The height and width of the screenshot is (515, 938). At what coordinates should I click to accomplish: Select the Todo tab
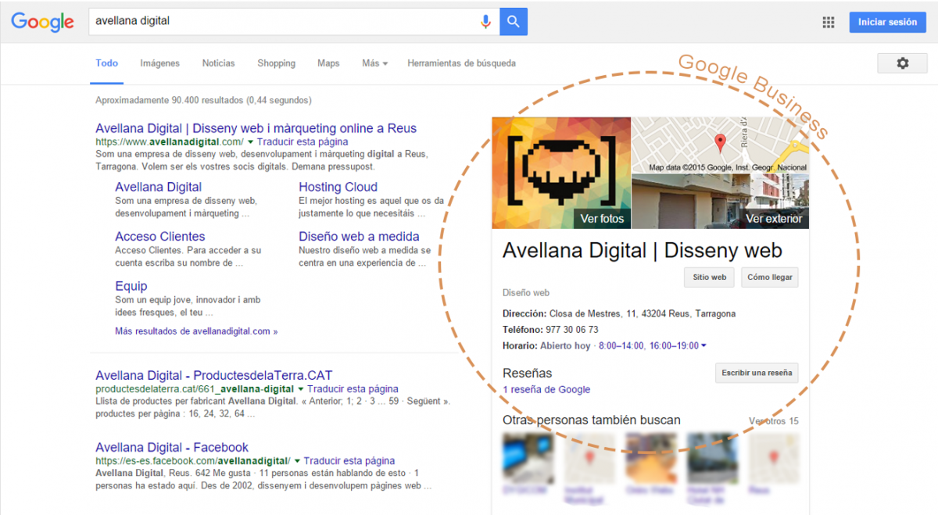106,63
